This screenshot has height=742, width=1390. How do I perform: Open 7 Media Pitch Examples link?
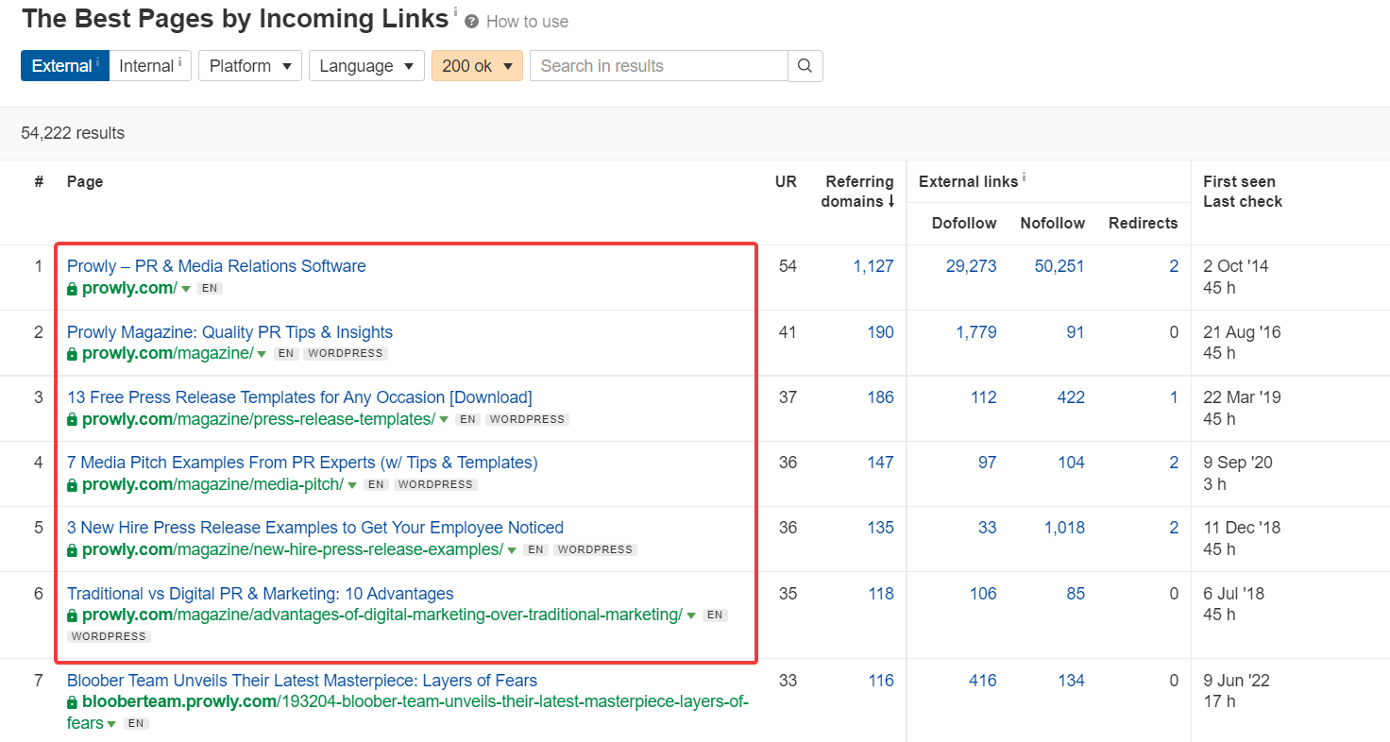[302, 463]
